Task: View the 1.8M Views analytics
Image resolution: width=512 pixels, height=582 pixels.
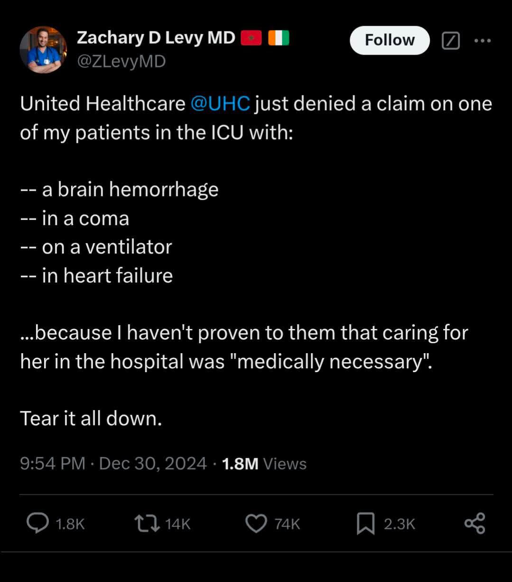Action: pyautogui.click(x=264, y=463)
